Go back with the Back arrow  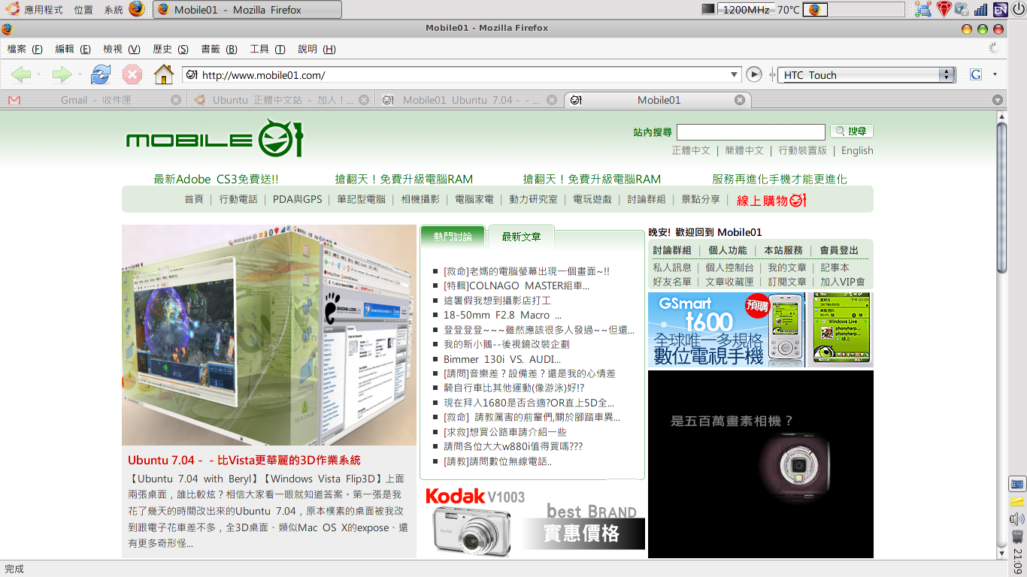point(21,74)
